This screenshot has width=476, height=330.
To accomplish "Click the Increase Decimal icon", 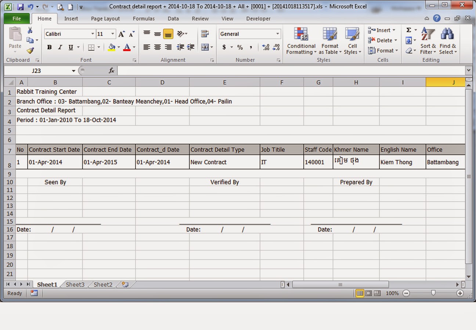I will [265, 47].
